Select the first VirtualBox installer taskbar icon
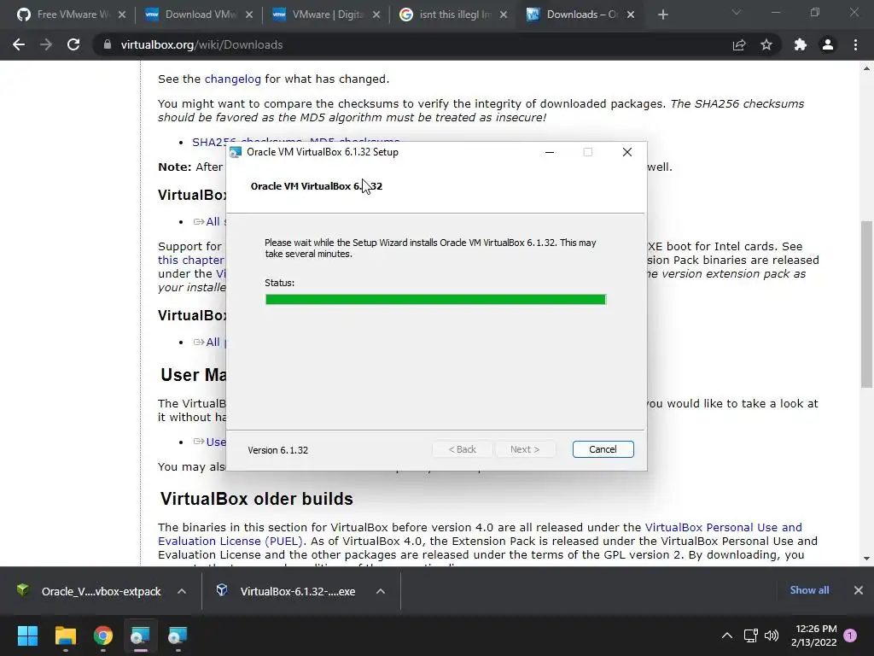The height and width of the screenshot is (656, 874). pos(140,635)
